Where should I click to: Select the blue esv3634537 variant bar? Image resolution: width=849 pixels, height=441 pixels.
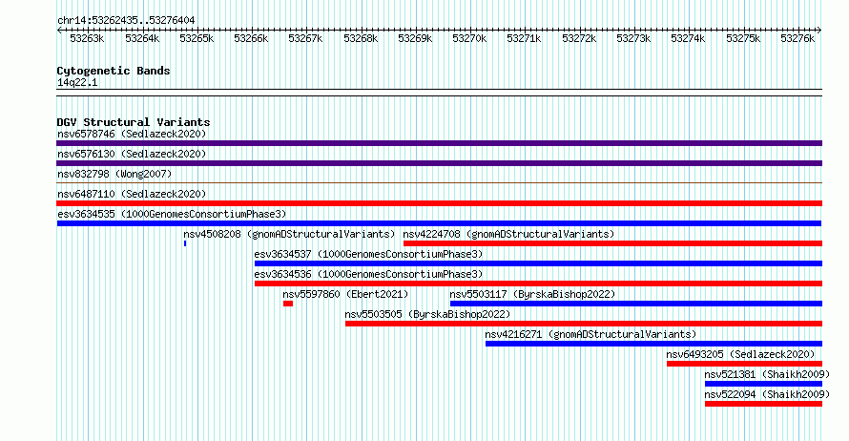tap(538, 263)
